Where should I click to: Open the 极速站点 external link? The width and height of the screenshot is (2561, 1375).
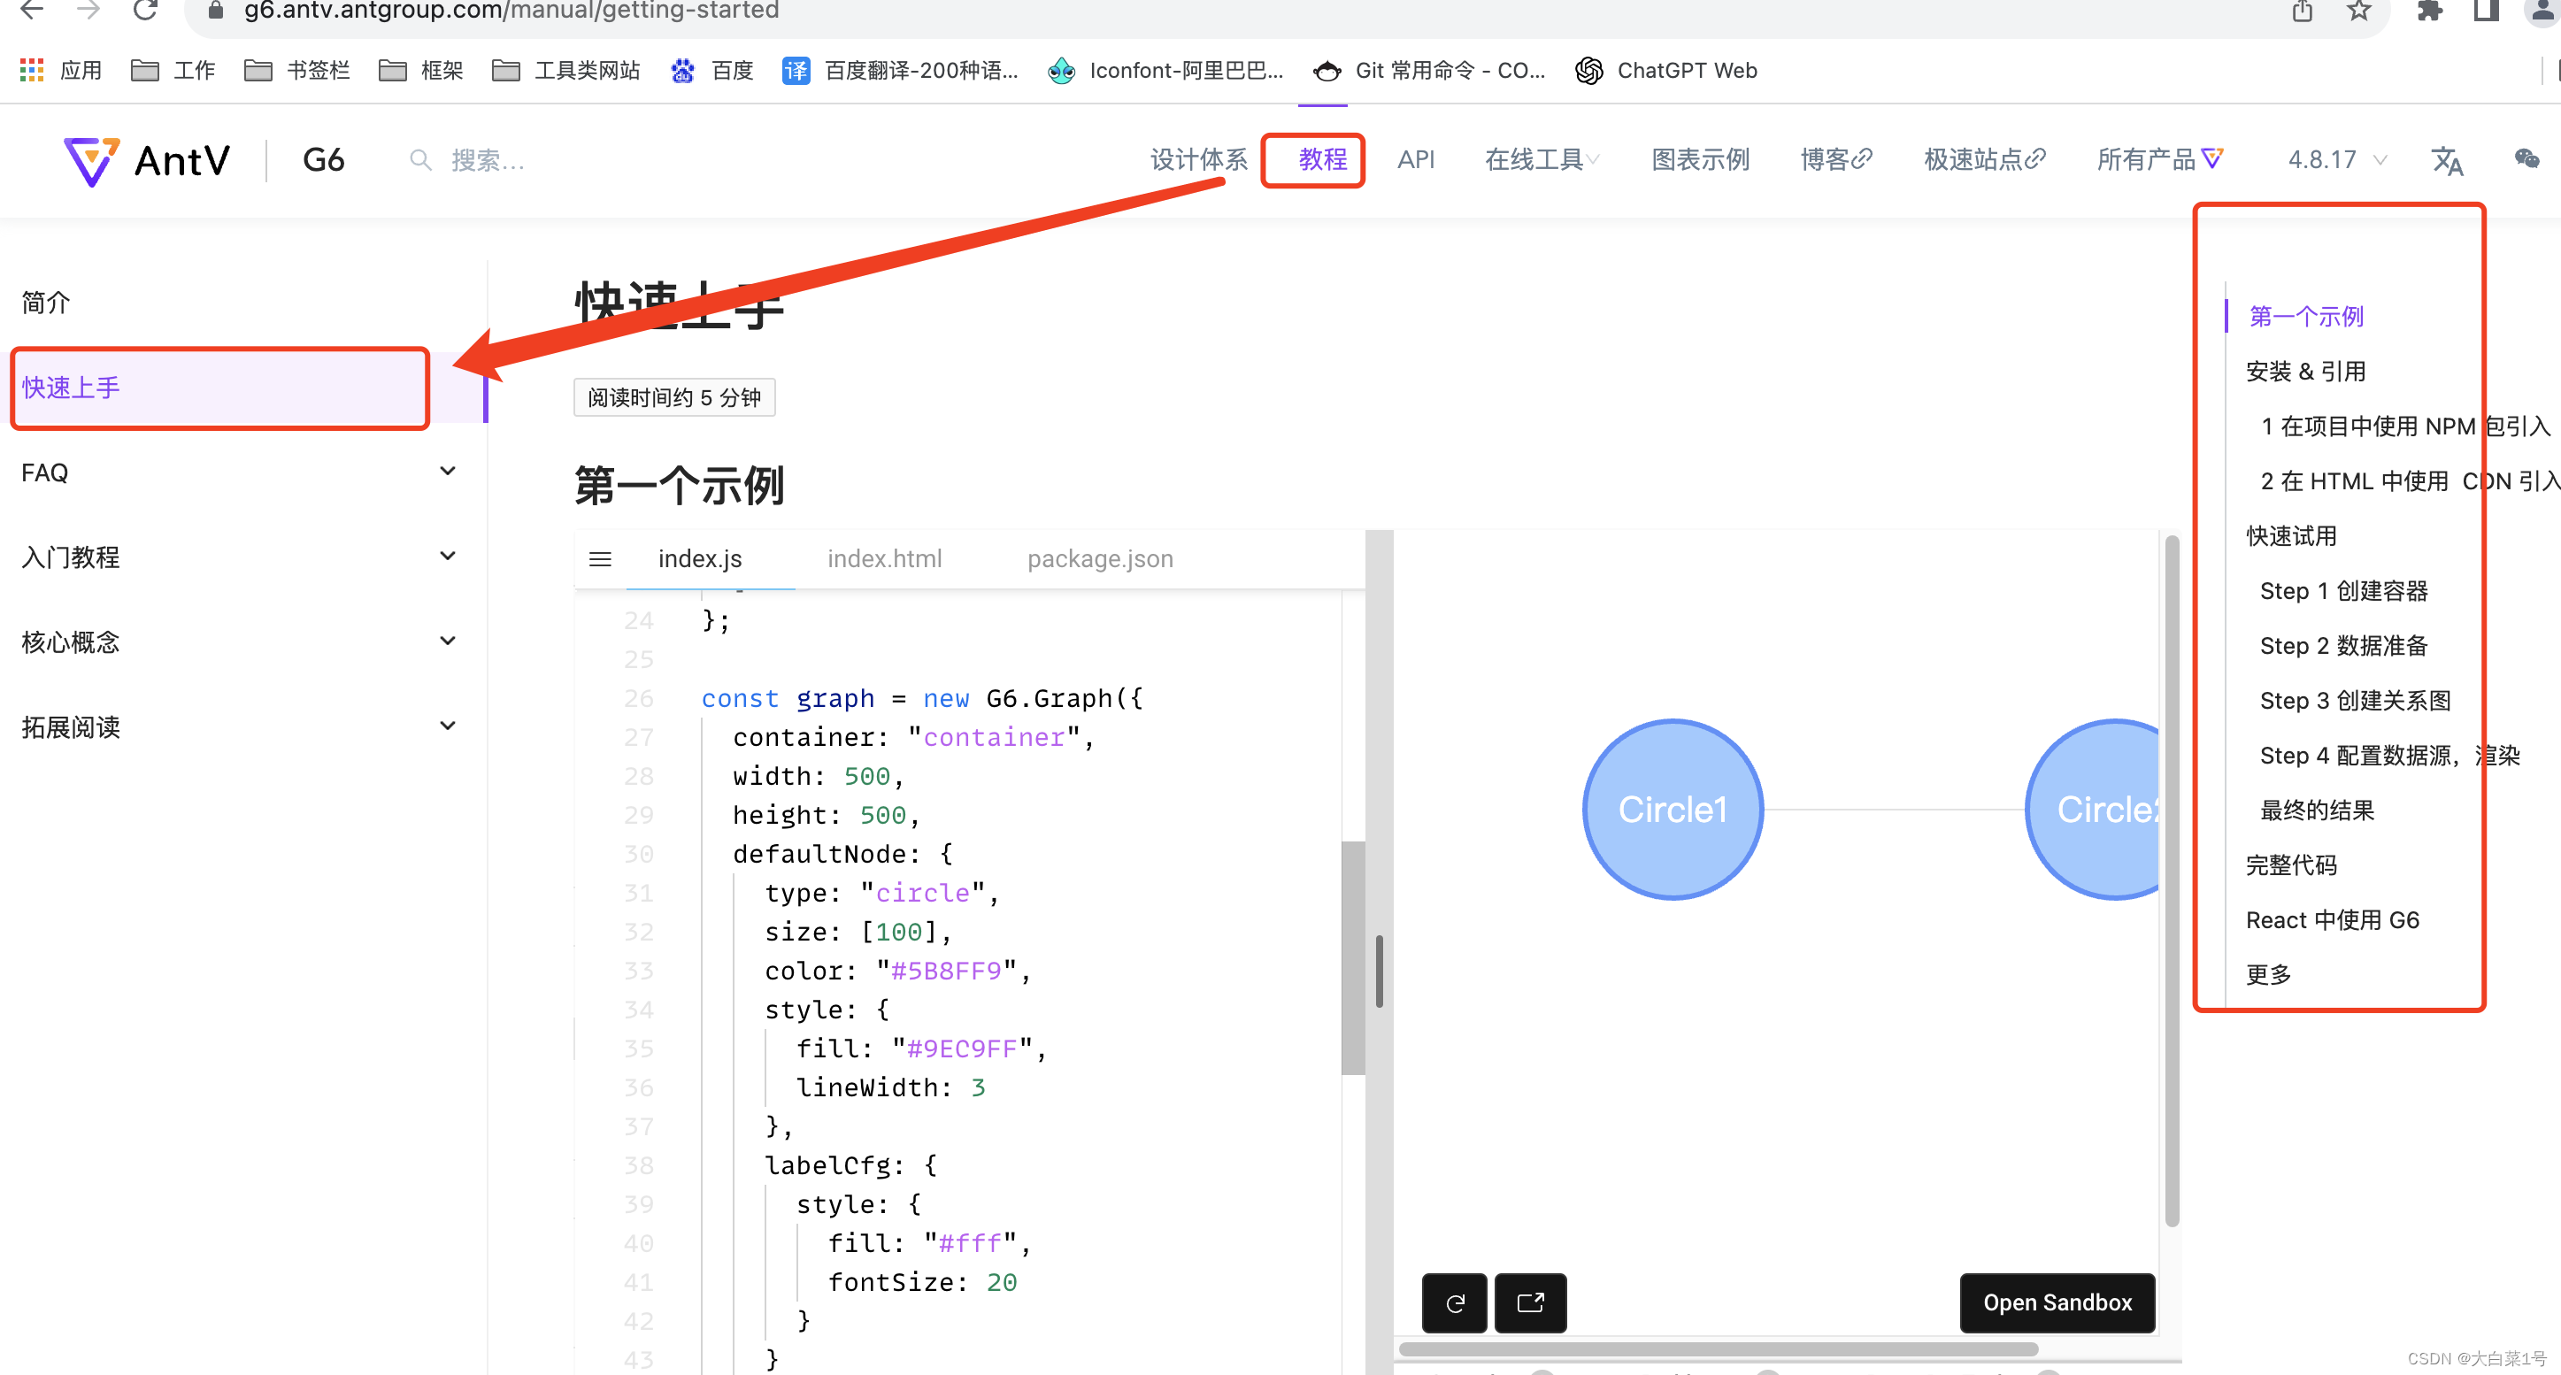pyautogui.click(x=1984, y=160)
